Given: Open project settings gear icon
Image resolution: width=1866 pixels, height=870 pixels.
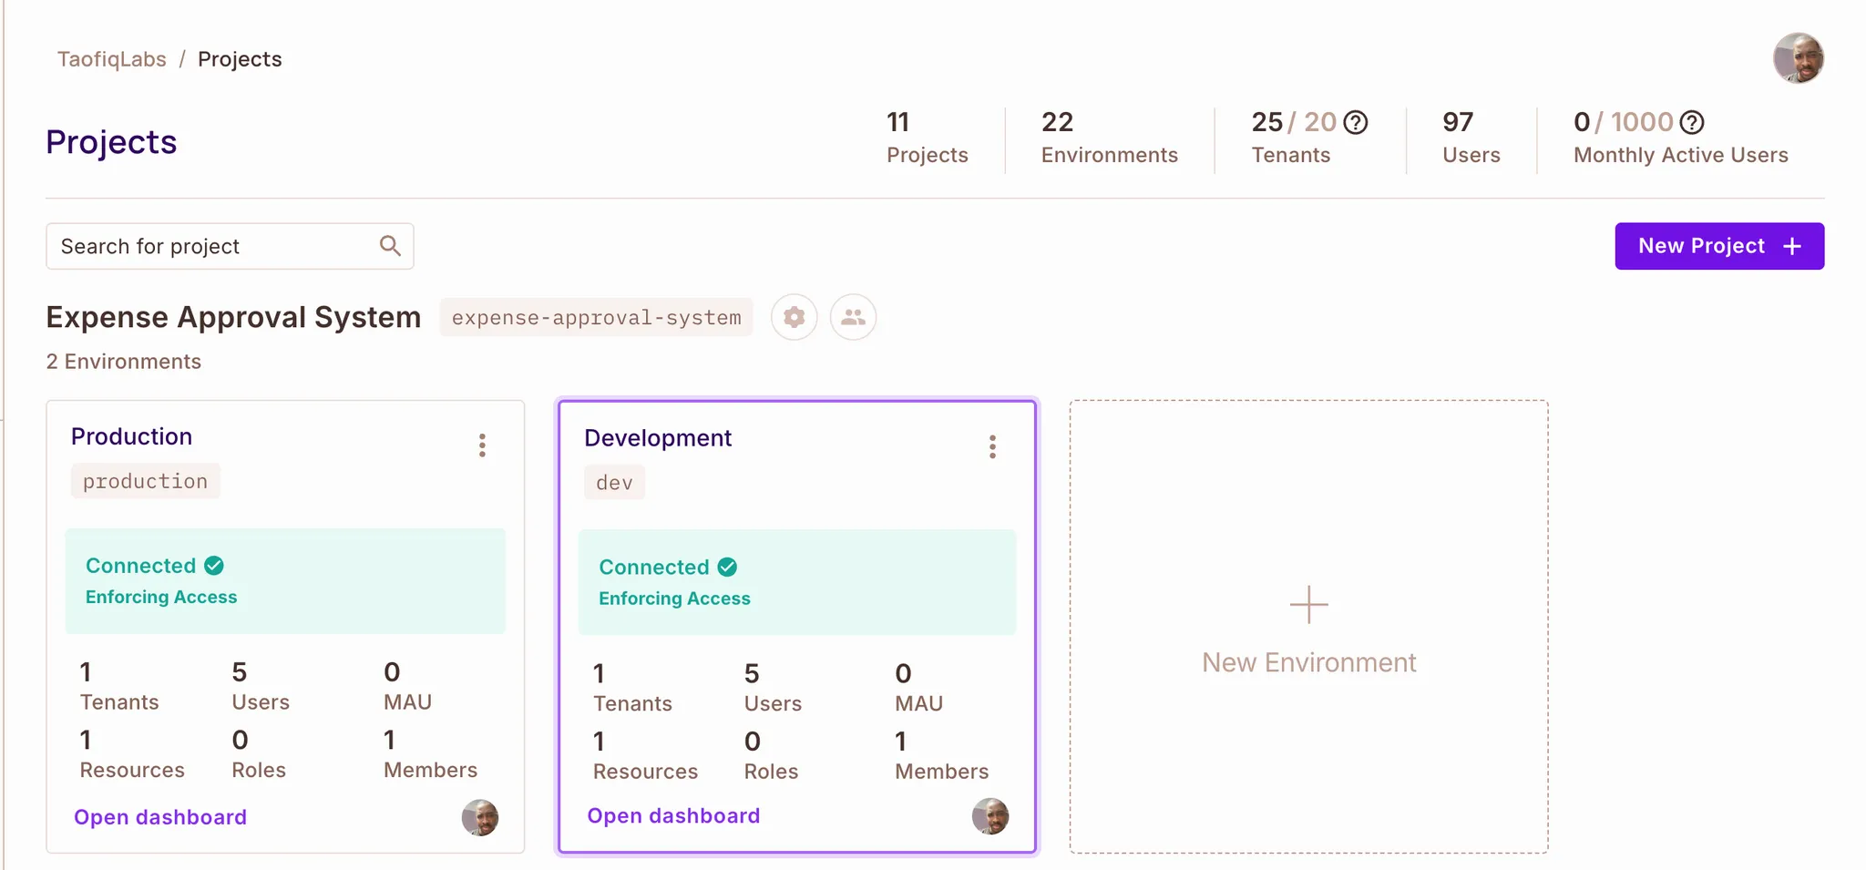Looking at the screenshot, I should [794, 317].
